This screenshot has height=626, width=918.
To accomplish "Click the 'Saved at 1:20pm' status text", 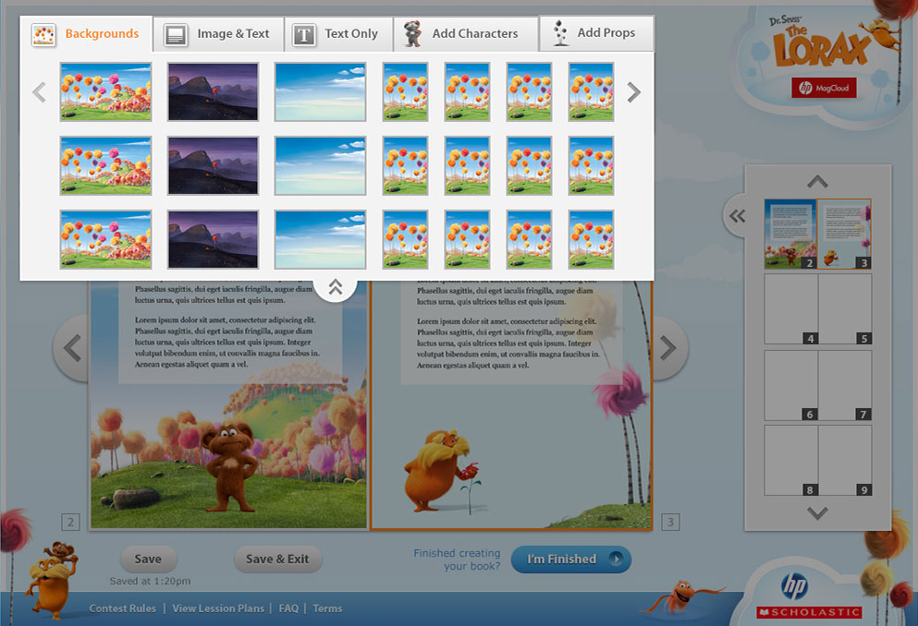I will click(x=150, y=581).
